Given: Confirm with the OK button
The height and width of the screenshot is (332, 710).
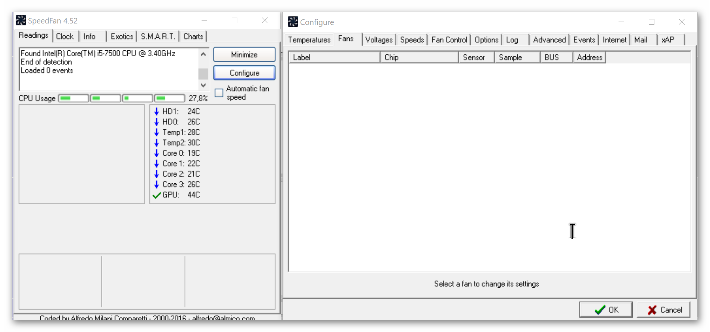Looking at the screenshot, I should point(606,310).
